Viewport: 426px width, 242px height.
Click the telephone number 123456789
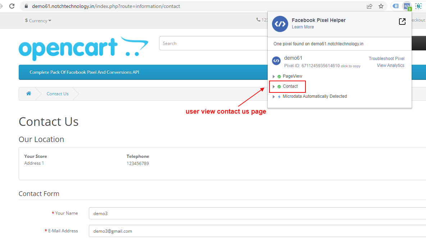(x=138, y=164)
